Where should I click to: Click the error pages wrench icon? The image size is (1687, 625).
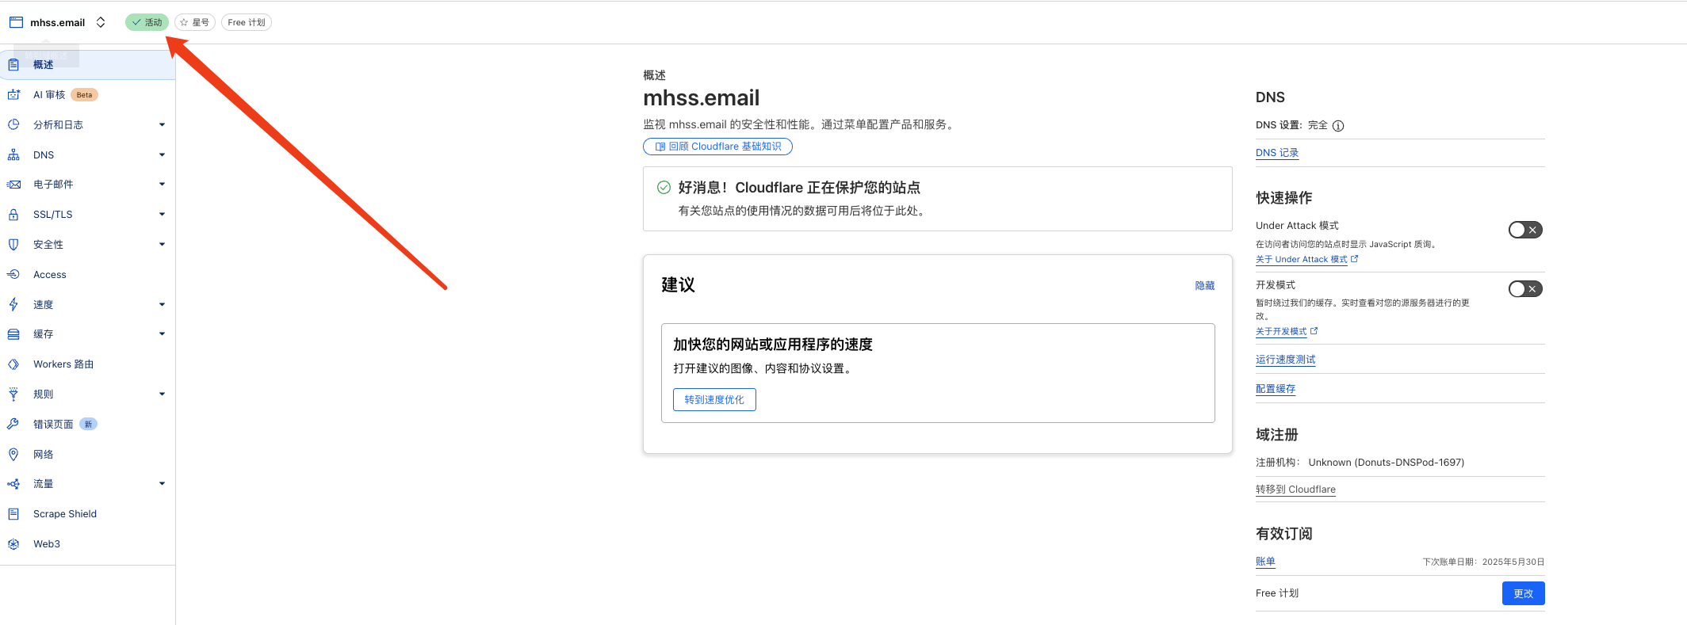(13, 424)
